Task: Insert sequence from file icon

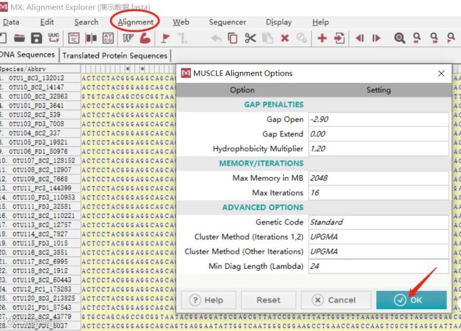Action: pyautogui.click(x=339, y=38)
